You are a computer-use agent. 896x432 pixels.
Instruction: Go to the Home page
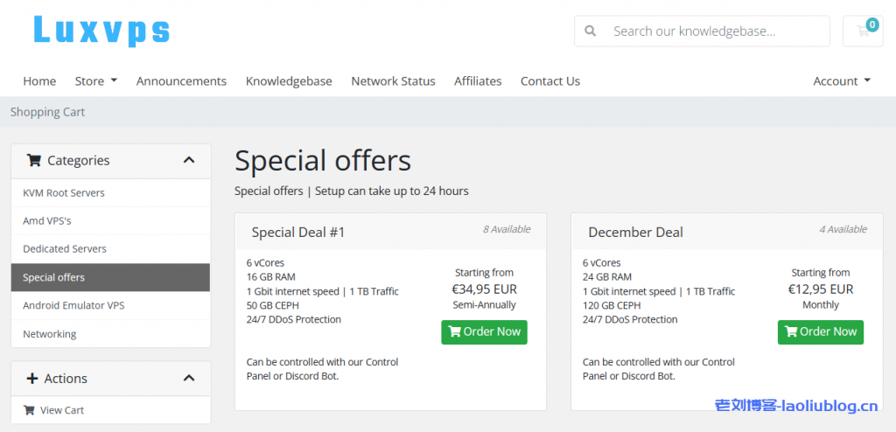point(39,81)
